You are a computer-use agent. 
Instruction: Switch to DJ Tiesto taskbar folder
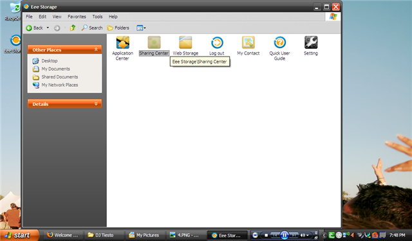pyautogui.click(x=104, y=235)
